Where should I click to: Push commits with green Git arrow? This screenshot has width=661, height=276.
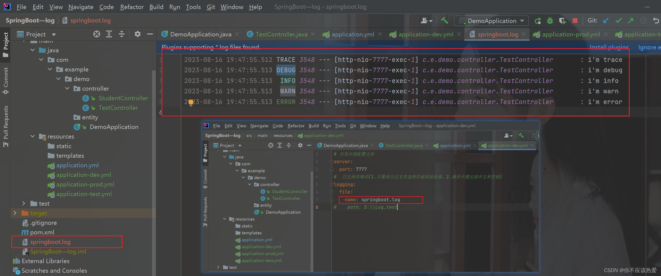click(631, 21)
